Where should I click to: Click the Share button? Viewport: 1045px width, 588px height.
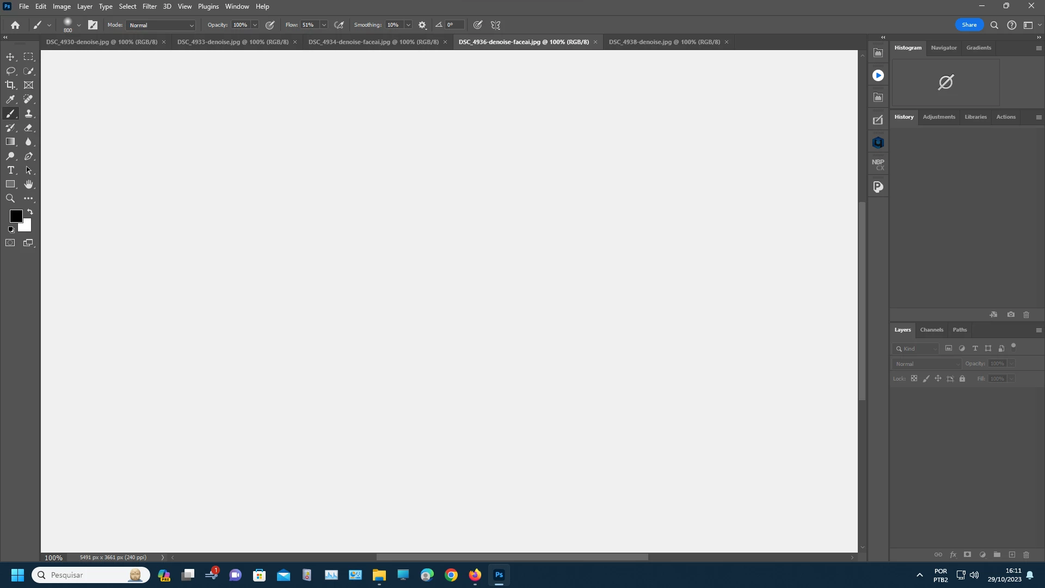[x=969, y=25]
